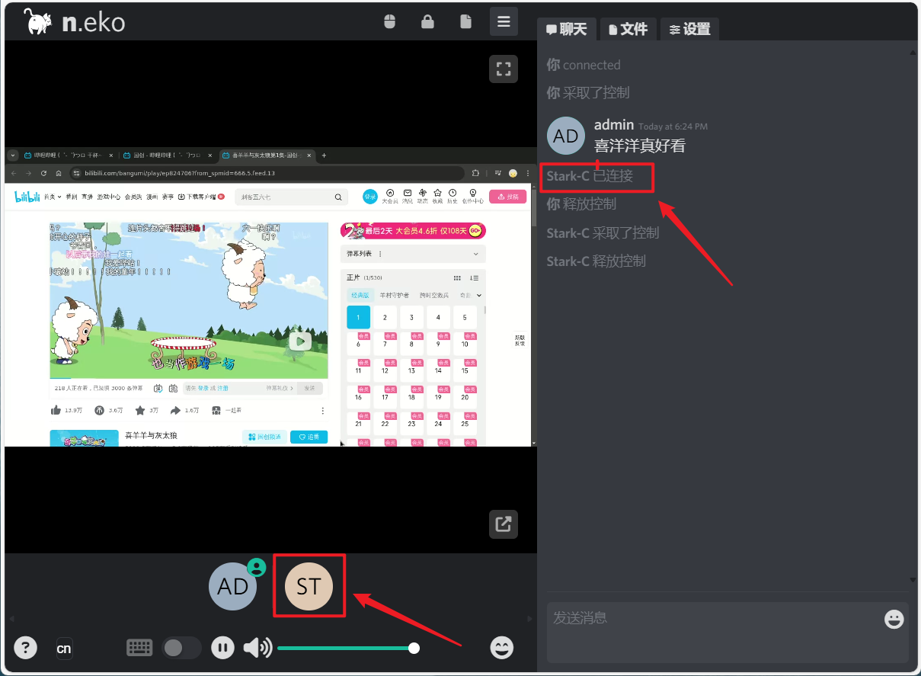
Task: Select the 经典版 season tab
Action: (x=359, y=295)
